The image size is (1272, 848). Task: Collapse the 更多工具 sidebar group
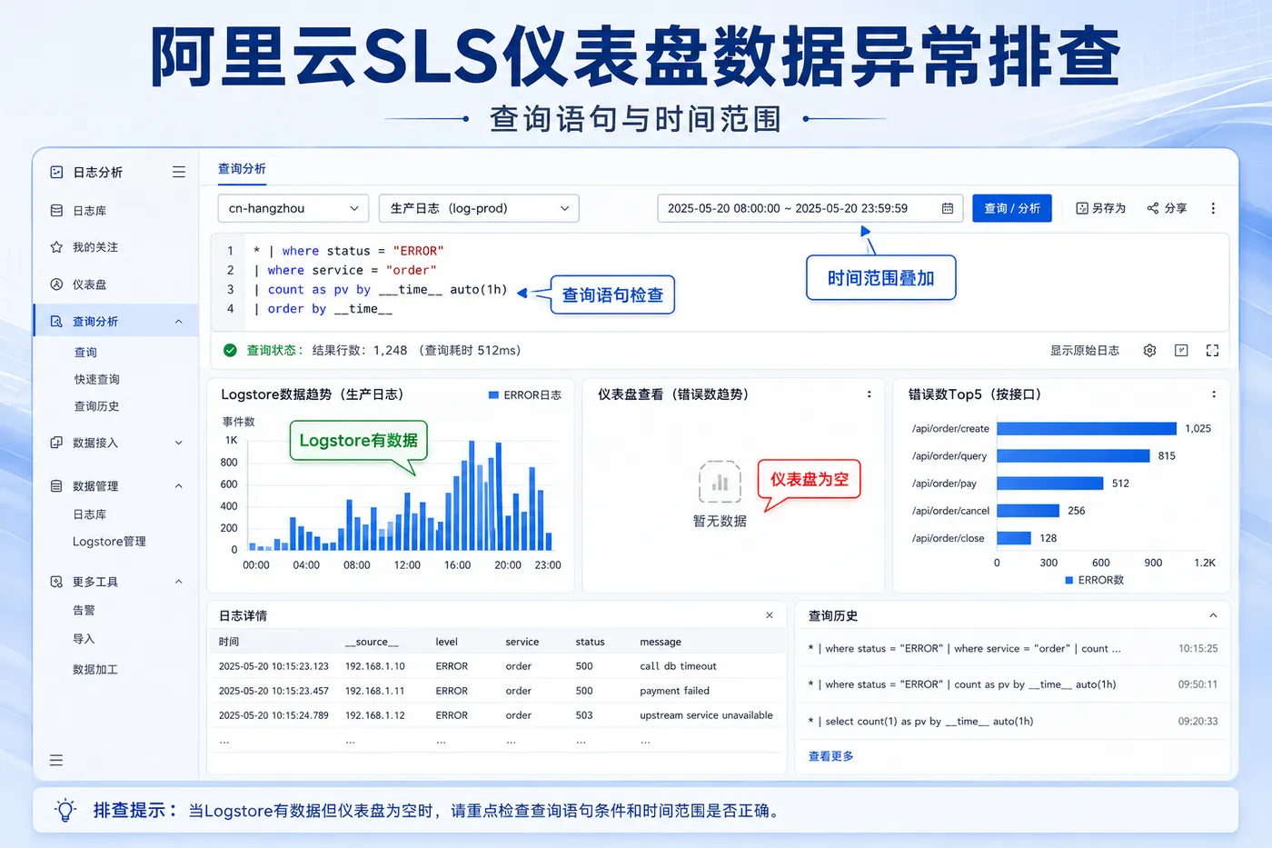(x=179, y=582)
